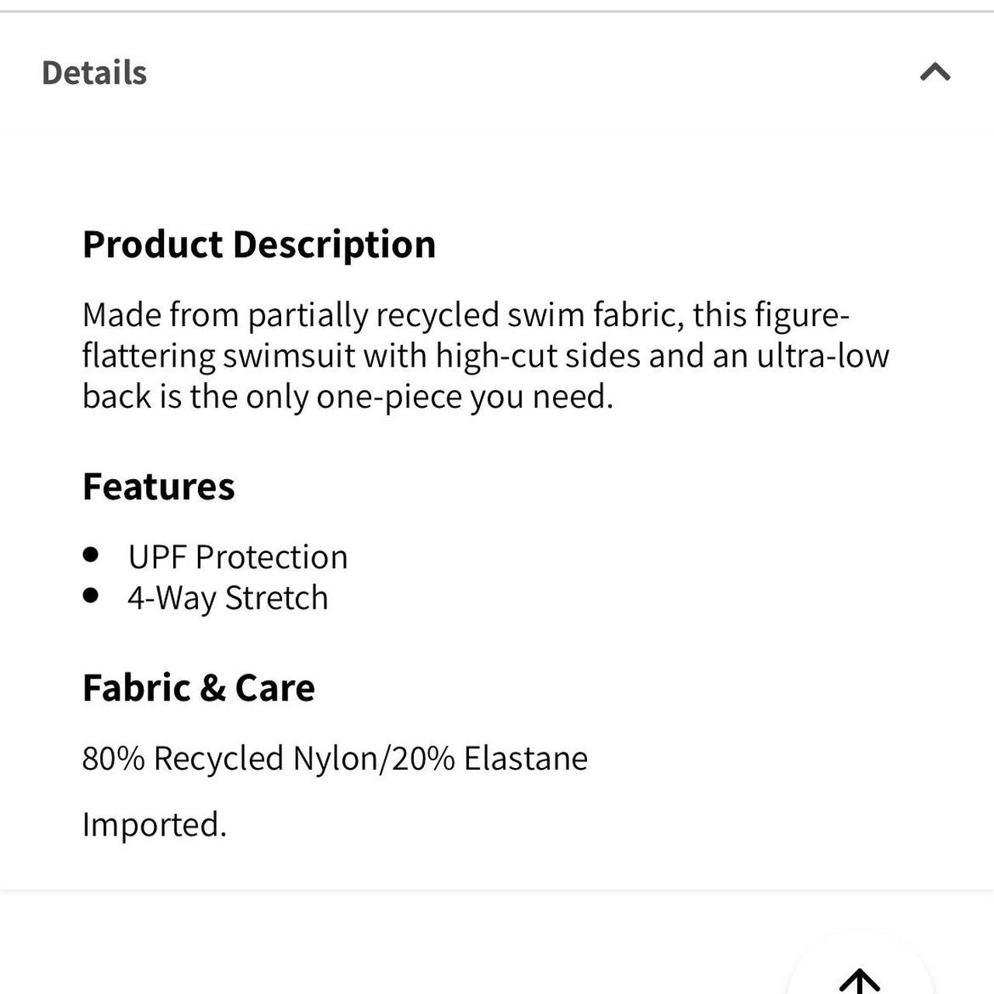Screen dimensions: 994x994
Task: Collapse the Details section chevron
Action: click(x=935, y=72)
